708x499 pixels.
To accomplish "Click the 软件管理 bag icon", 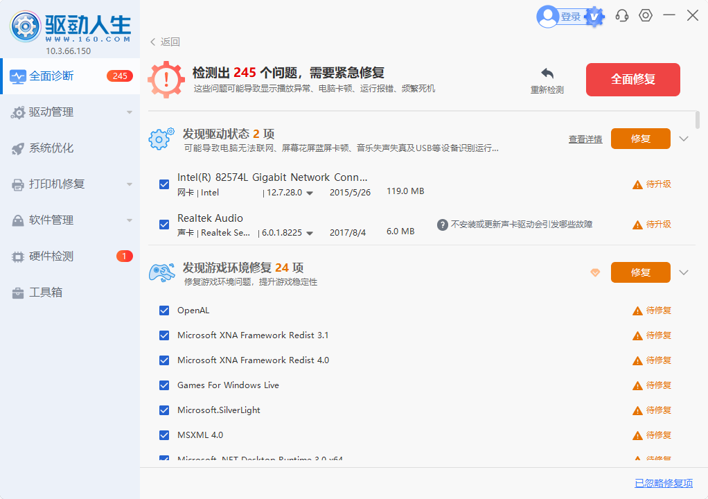I will pyautogui.click(x=17, y=220).
